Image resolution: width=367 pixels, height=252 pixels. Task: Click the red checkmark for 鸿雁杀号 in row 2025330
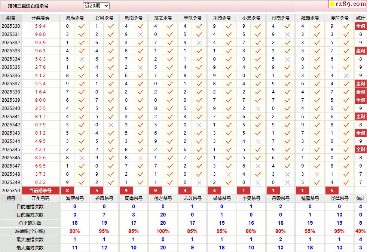coord(82,26)
